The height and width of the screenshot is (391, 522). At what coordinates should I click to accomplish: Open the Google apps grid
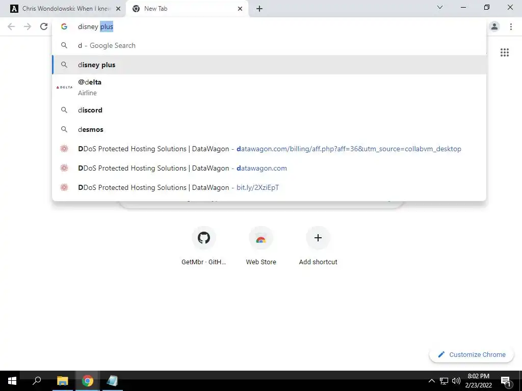click(x=505, y=52)
